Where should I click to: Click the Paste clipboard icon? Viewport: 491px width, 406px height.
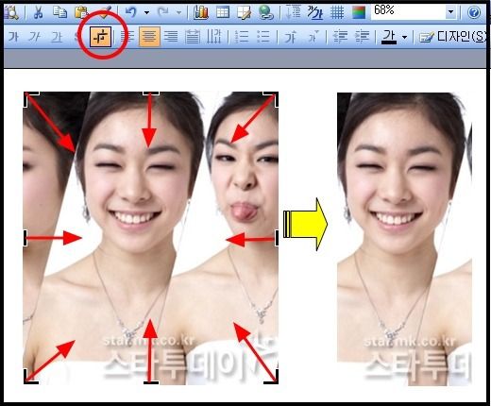click(x=81, y=12)
